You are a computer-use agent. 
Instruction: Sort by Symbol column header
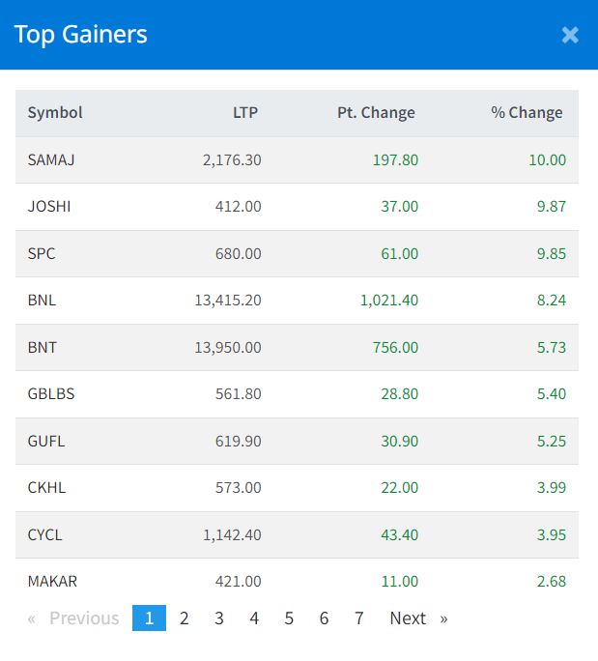(x=55, y=113)
